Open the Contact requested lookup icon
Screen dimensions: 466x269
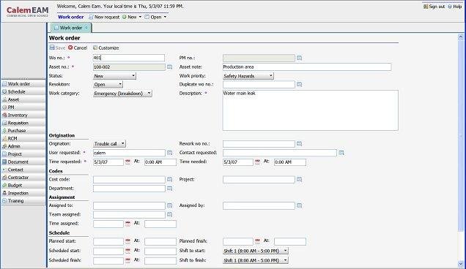341,153
